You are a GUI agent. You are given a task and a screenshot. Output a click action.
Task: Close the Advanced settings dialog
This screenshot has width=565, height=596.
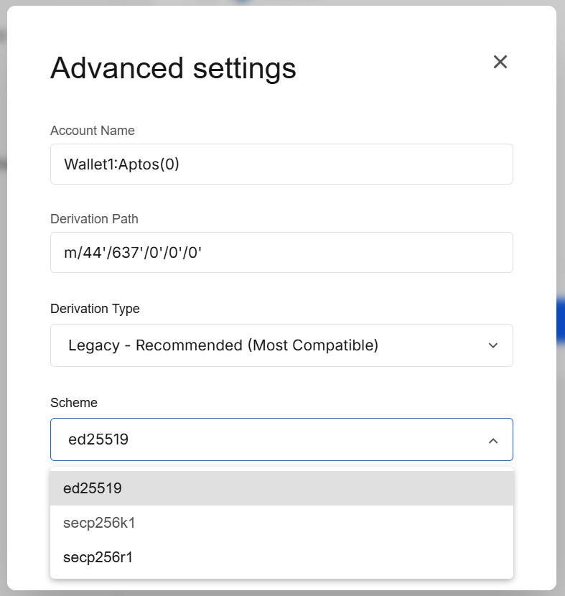500,62
